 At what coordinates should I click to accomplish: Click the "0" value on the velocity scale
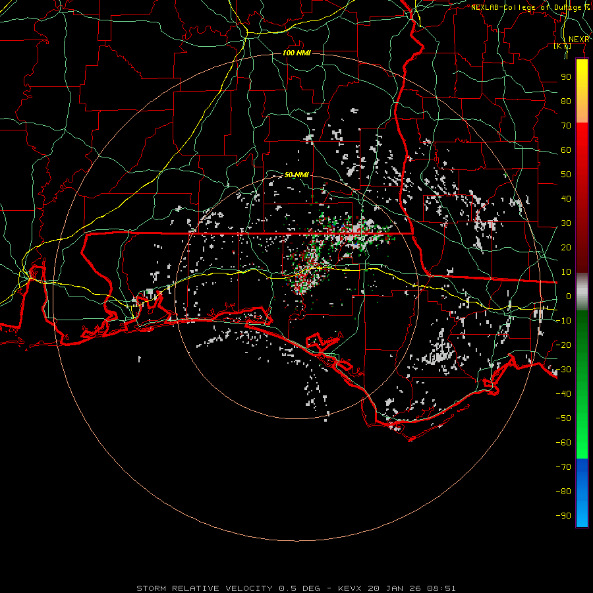569,296
